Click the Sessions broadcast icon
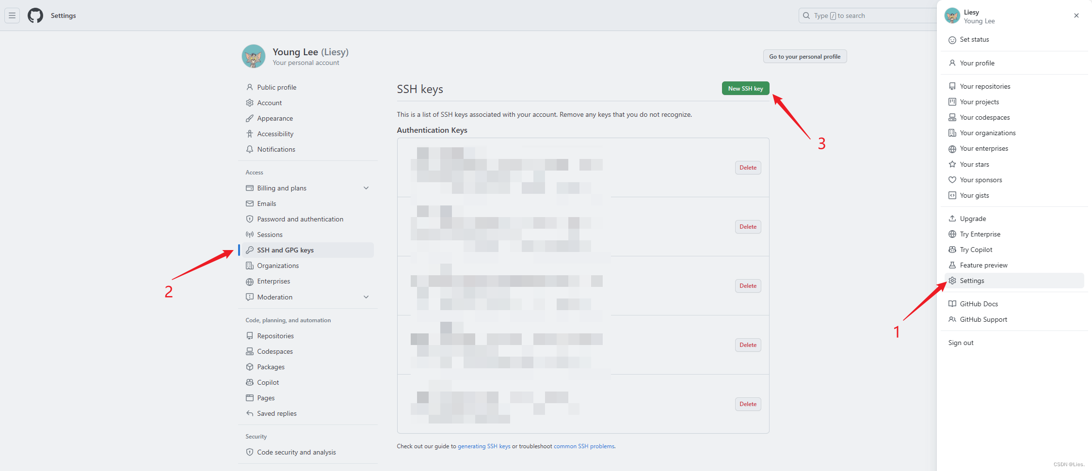Image resolution: width=1092 pixels, height=471 pixels. pos(250,235)
